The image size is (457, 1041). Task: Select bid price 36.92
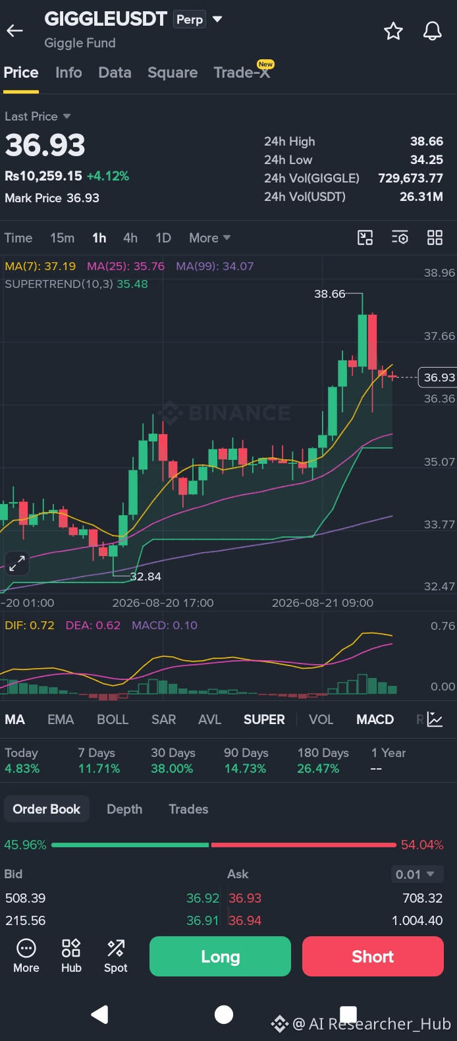tap(203, 898)
